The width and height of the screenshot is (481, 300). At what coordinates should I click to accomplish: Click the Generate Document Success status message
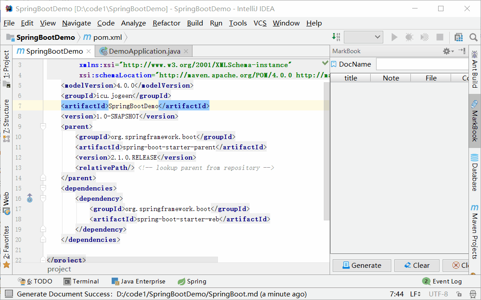tap(162, 294)
